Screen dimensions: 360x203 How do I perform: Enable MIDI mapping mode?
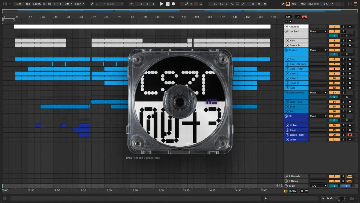(304, 4)
